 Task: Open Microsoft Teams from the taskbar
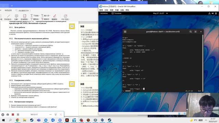(39, 120)
